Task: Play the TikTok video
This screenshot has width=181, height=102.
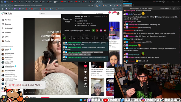Action: 26,93
